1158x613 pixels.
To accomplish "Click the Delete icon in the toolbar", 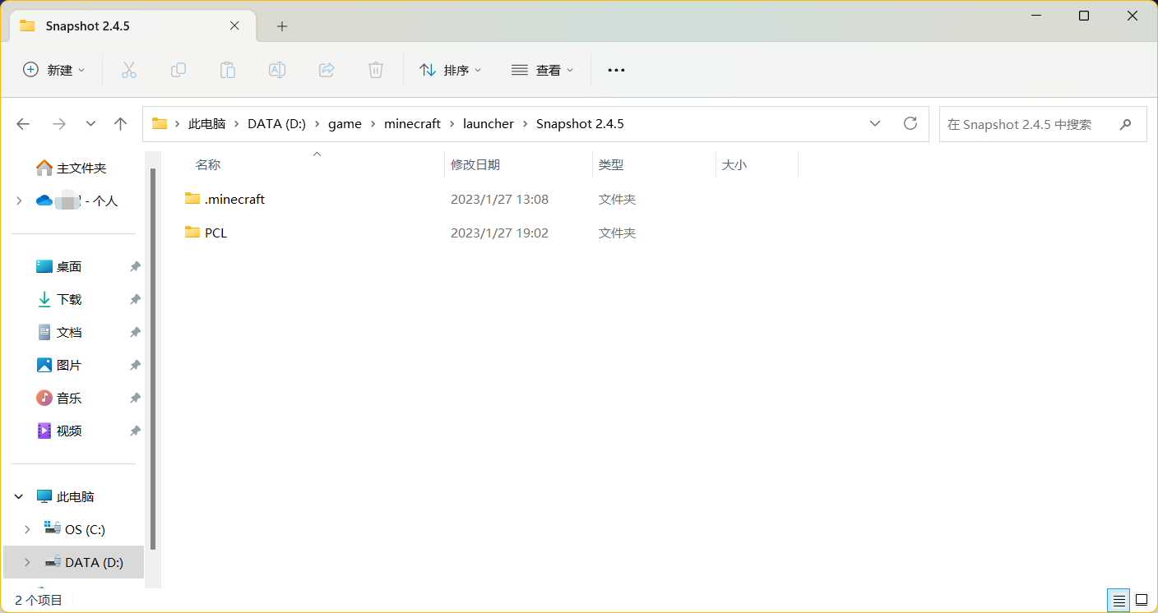I will 376,70.
